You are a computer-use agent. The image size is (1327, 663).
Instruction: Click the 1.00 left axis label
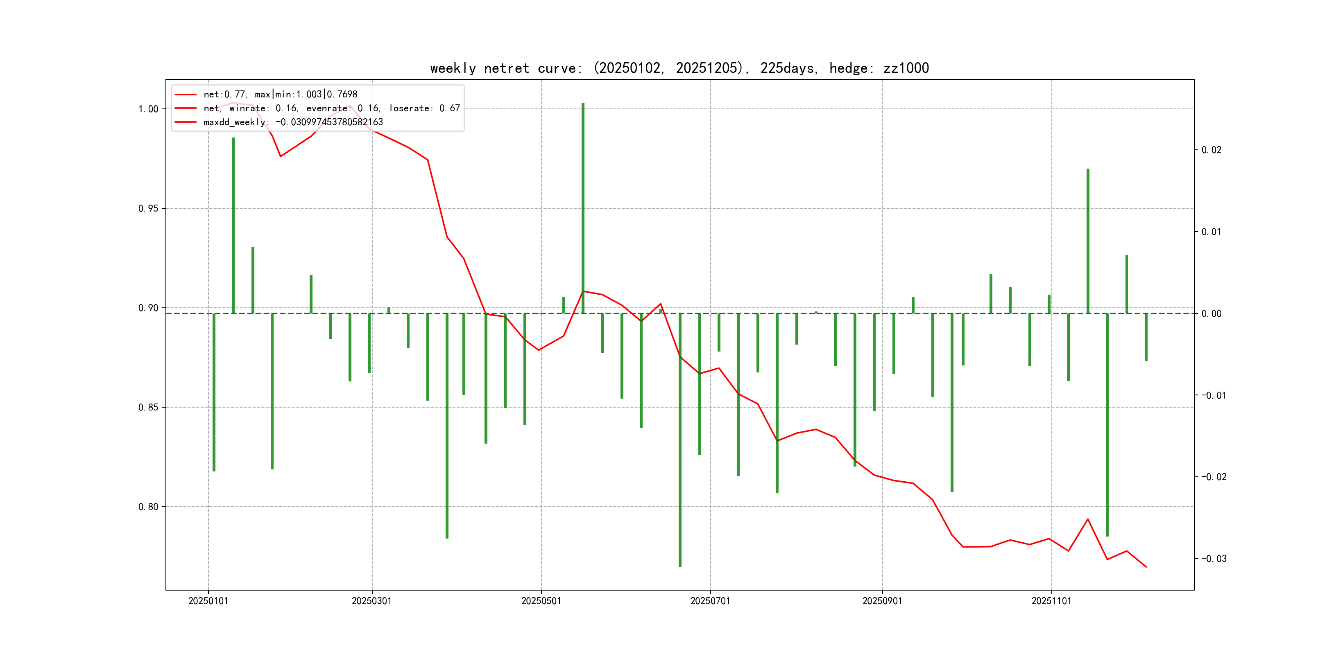[x=148, y=109]
